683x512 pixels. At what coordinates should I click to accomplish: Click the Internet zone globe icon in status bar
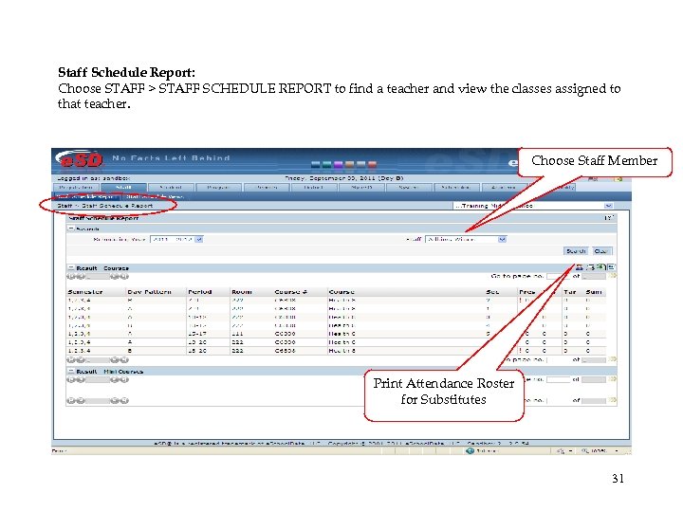470,451
